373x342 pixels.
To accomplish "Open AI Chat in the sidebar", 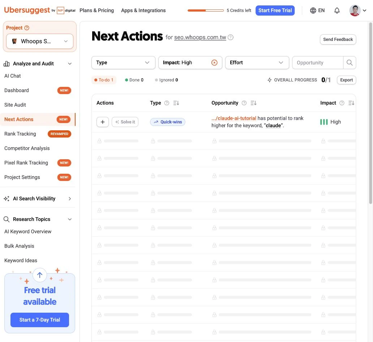I will coord(13,76).
